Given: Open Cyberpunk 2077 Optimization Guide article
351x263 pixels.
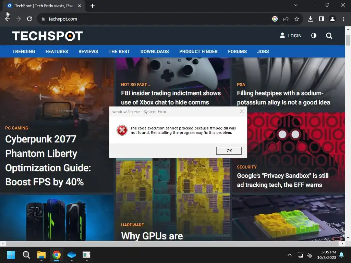Looking at the screenshot, I should tap(48, 160).
